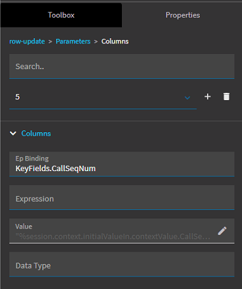This screenshot has height=289, width=242.
Task: Switch to the Properties tab
Action: 183,15
